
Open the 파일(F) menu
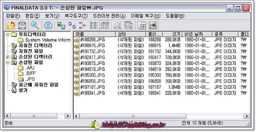[13, 16]
